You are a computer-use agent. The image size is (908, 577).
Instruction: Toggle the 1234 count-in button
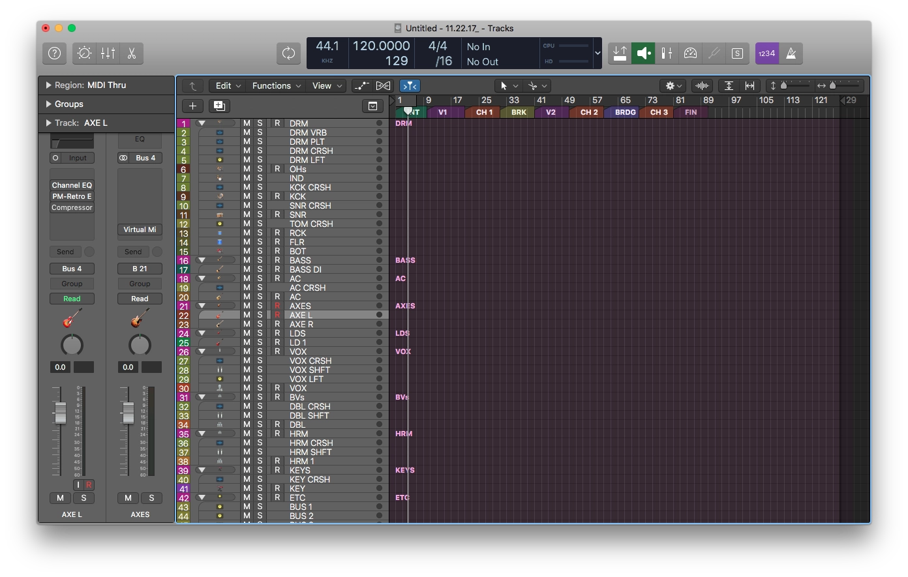pyautogui.click(x=767, y=53)
